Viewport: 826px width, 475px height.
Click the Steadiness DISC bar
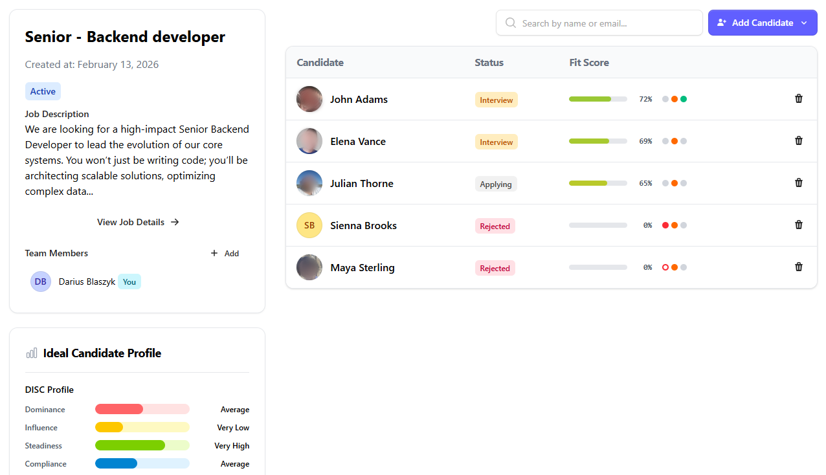coord(142,445)
